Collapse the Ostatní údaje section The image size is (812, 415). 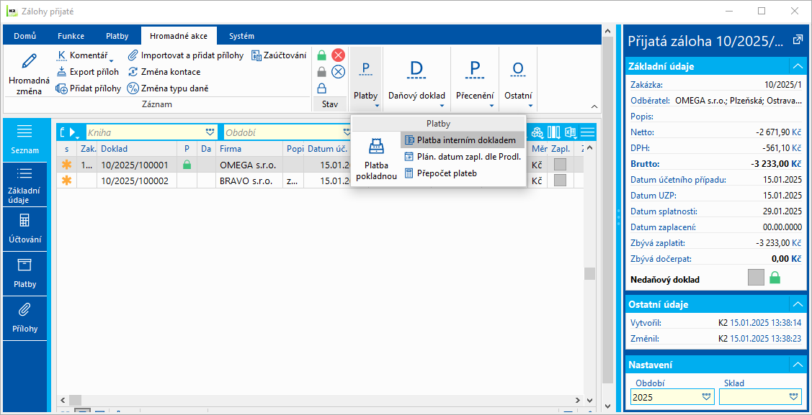pyautogui.click(x=797, y=304)
